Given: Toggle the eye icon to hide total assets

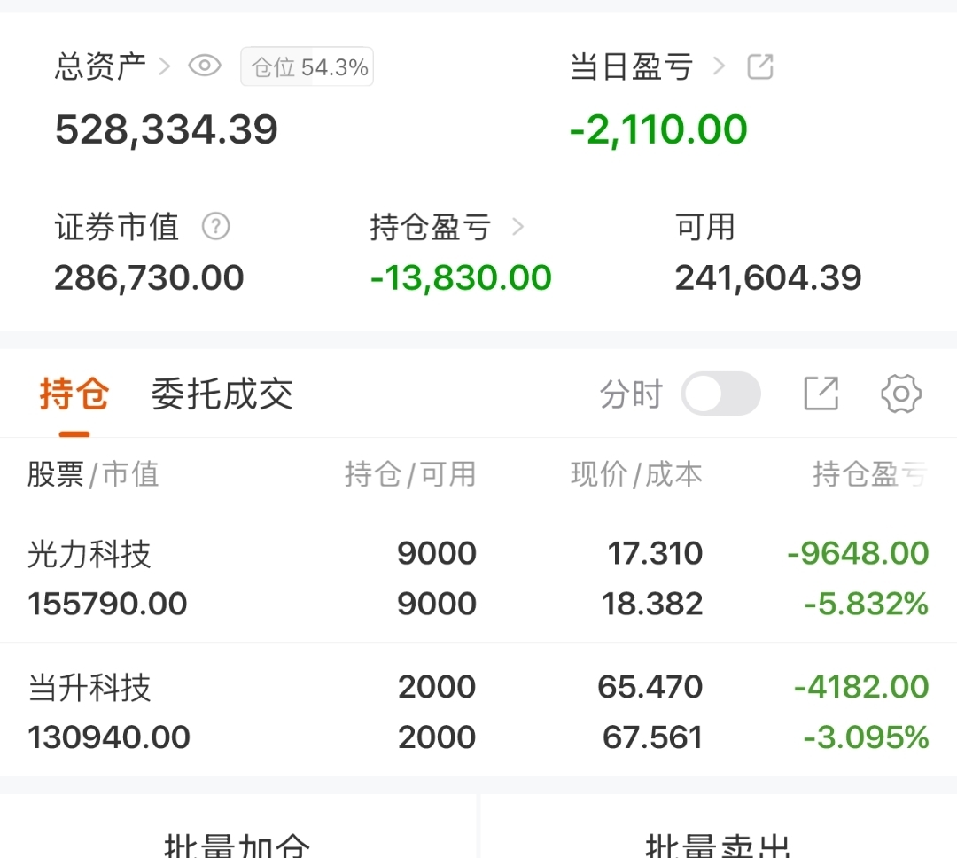Looking at the screenshot, I should point(205,66).
